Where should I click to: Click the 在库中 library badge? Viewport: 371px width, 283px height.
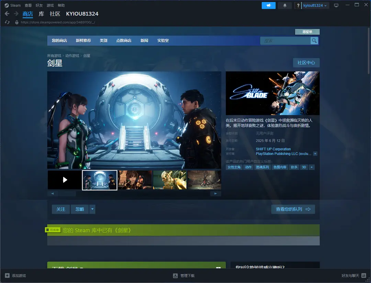click(53, 230)
